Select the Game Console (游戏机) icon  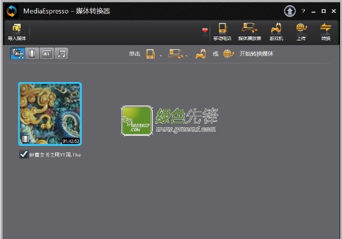(276, 32)
